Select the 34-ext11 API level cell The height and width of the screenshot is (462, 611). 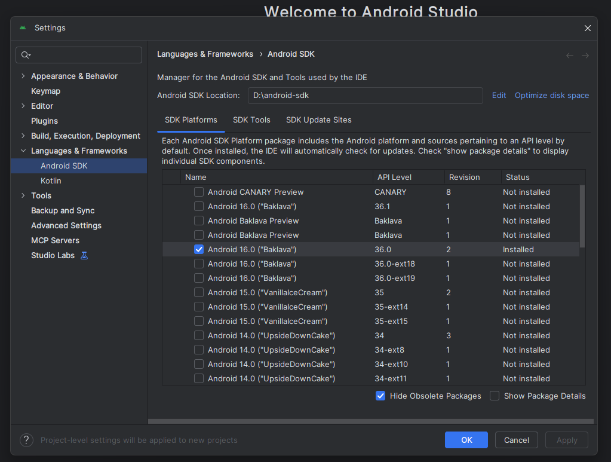coord(391,378)
